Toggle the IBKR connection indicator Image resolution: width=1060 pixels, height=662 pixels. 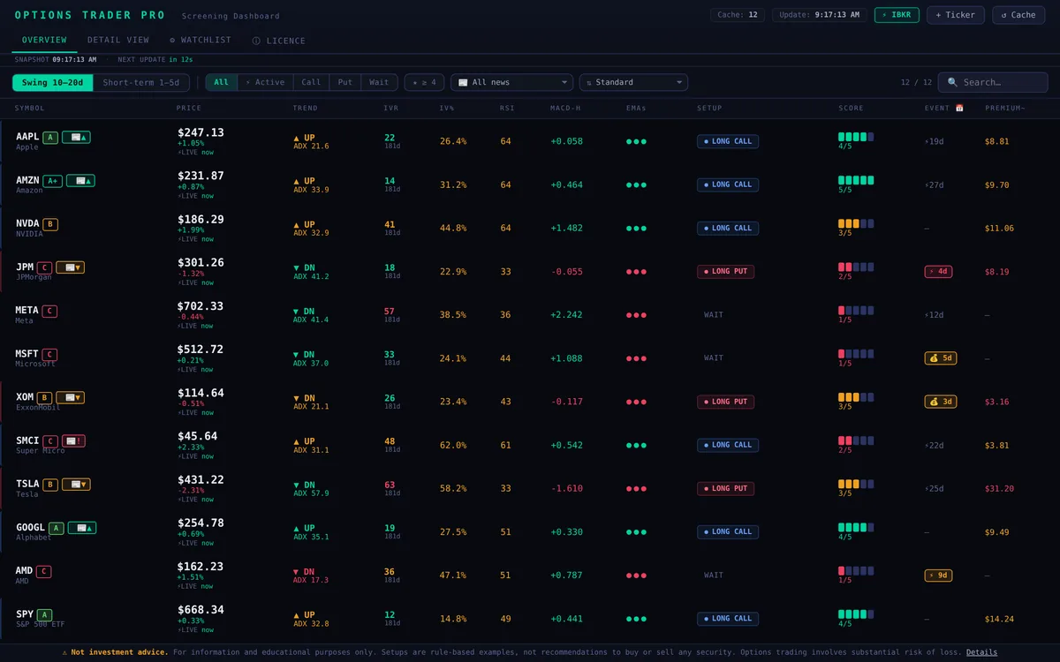pos(897,15)
